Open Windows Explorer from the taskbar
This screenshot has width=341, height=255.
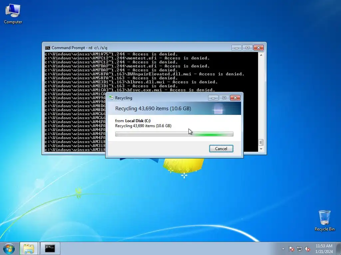click(x=29, y=248)
